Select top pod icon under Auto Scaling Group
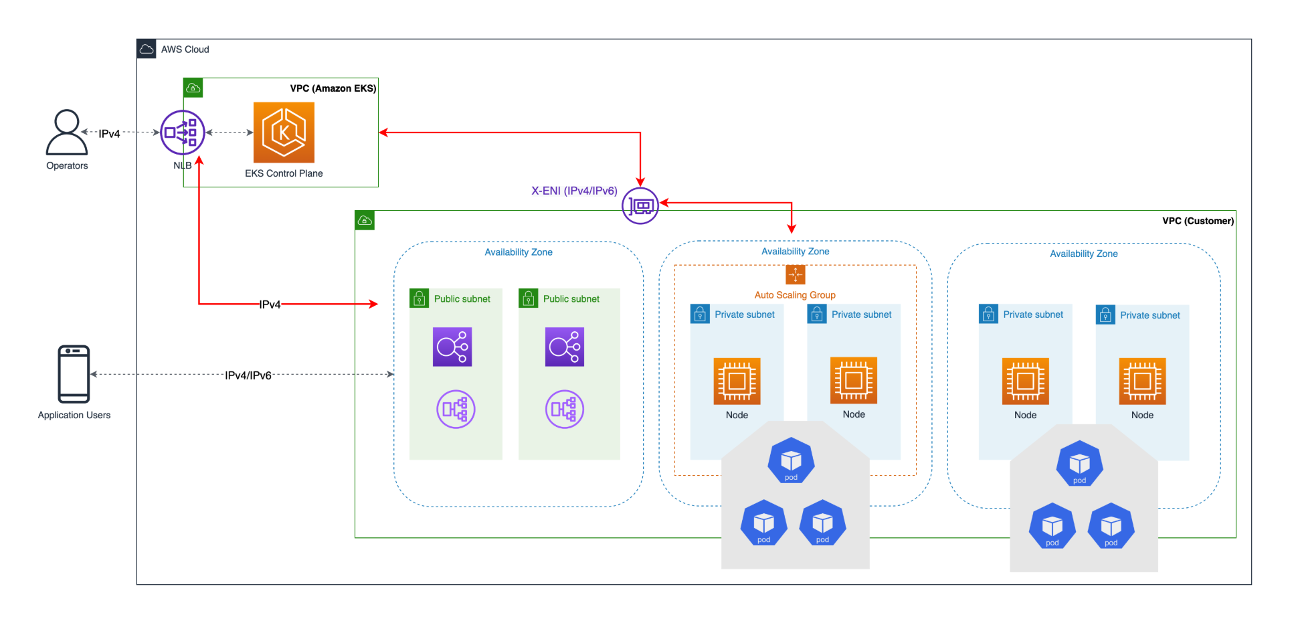The height and width of the screenshot is (625, 1290). [791, 460]
